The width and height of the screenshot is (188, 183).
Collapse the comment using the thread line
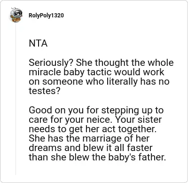pyautogui.click(x=16, y=99)
